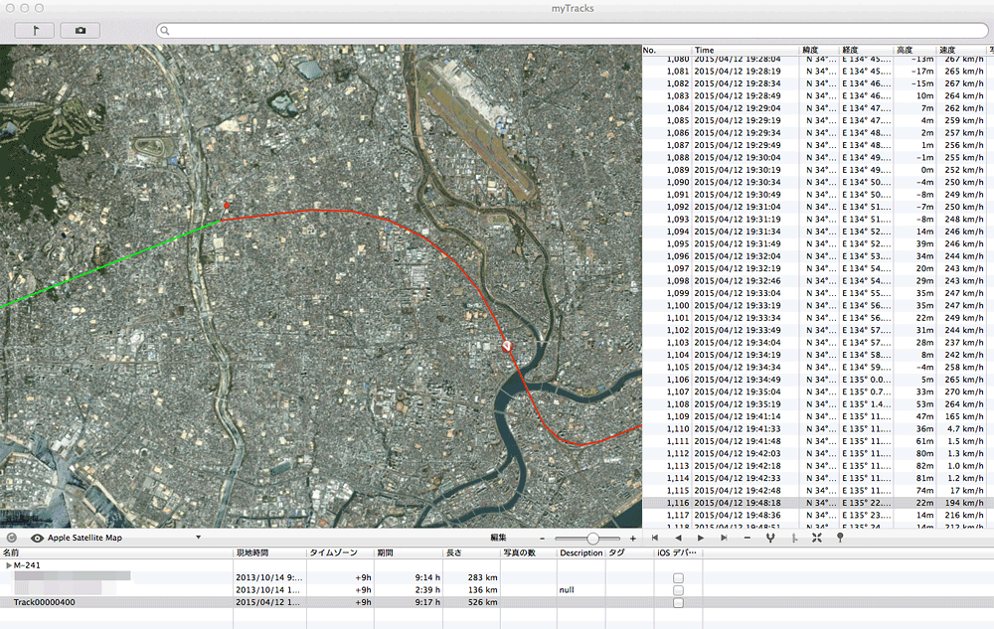Click the red waypoint pin on map

pos(507,346)
